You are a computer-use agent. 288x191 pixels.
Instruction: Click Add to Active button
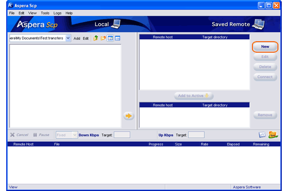193,96
